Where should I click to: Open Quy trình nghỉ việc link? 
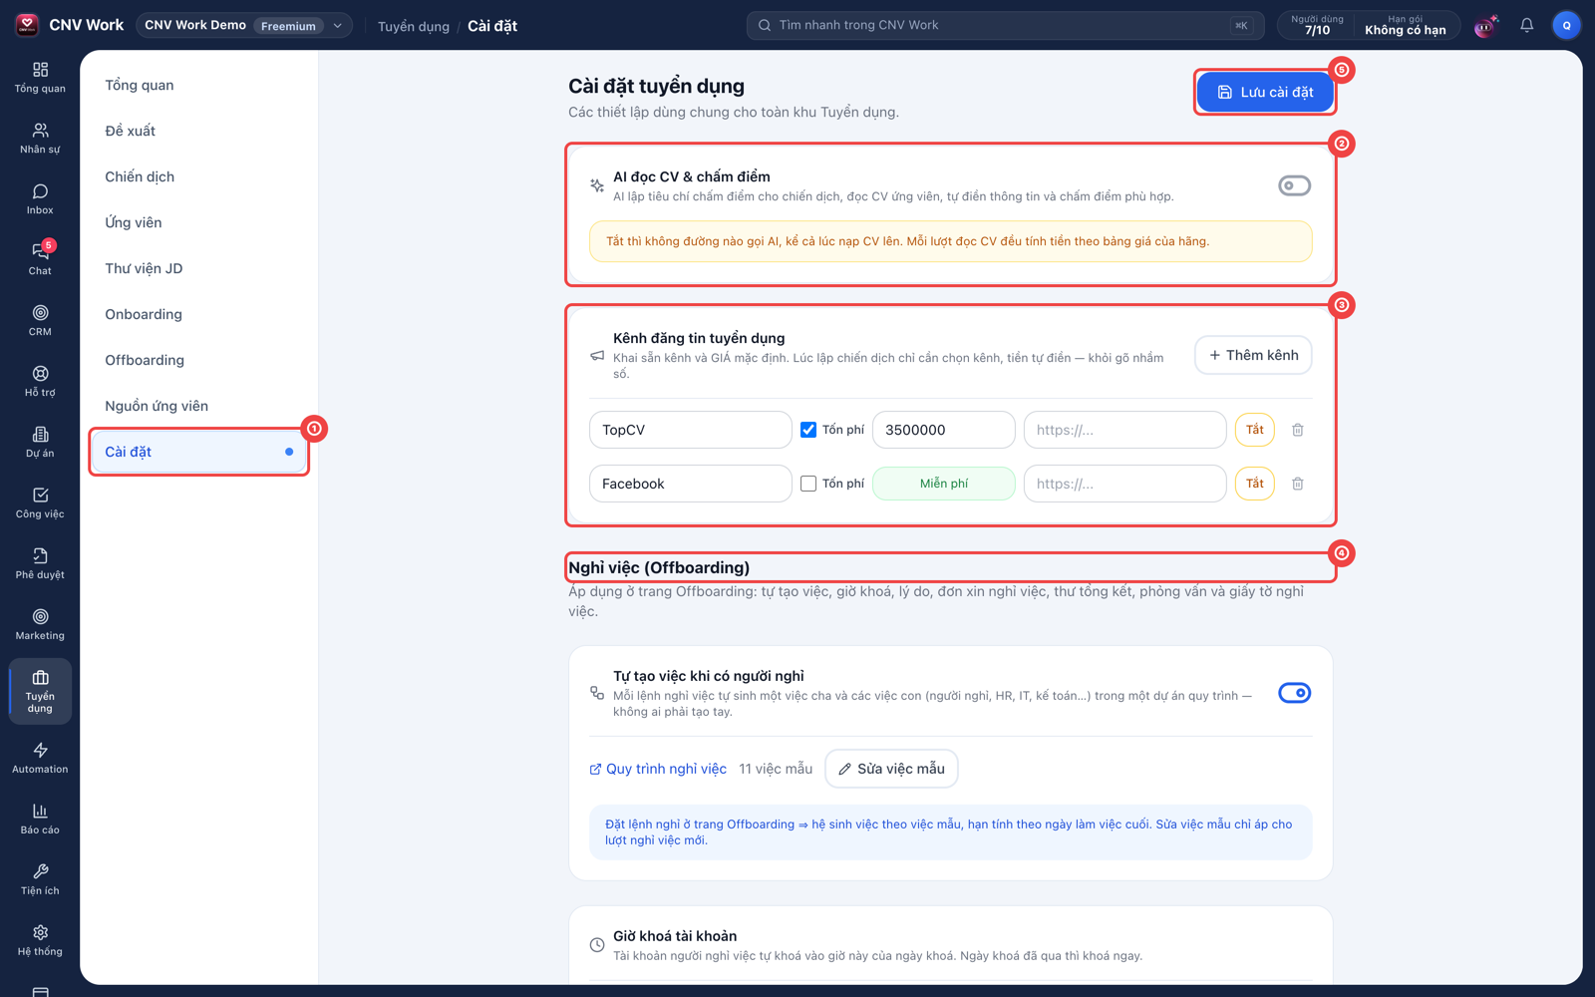(658, 769)
